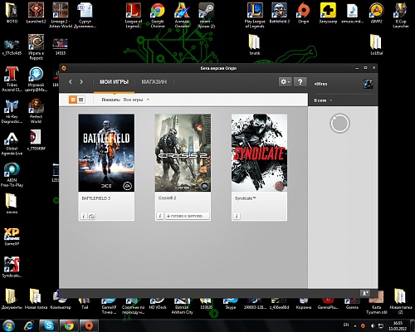The height and width of the screenshot is (332, 415).
Task: Switch to the МАГАЗИН tab
Action: pos(154,82)
